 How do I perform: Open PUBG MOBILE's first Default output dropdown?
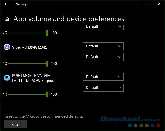pos(103,77)
